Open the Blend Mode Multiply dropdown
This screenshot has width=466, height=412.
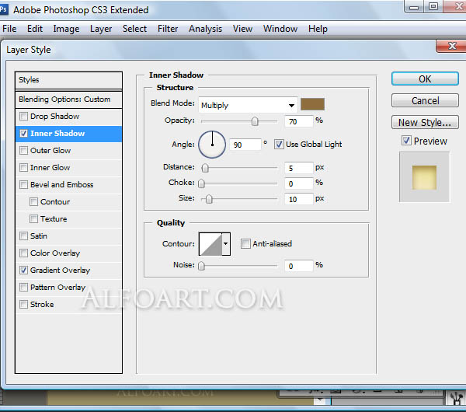pyautogui.click(x=248, y=105)
